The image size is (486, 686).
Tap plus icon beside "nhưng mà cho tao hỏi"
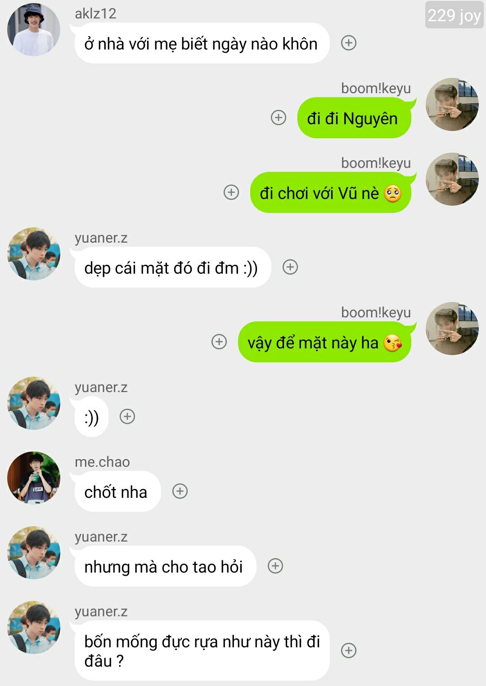[x=275, y=566]
